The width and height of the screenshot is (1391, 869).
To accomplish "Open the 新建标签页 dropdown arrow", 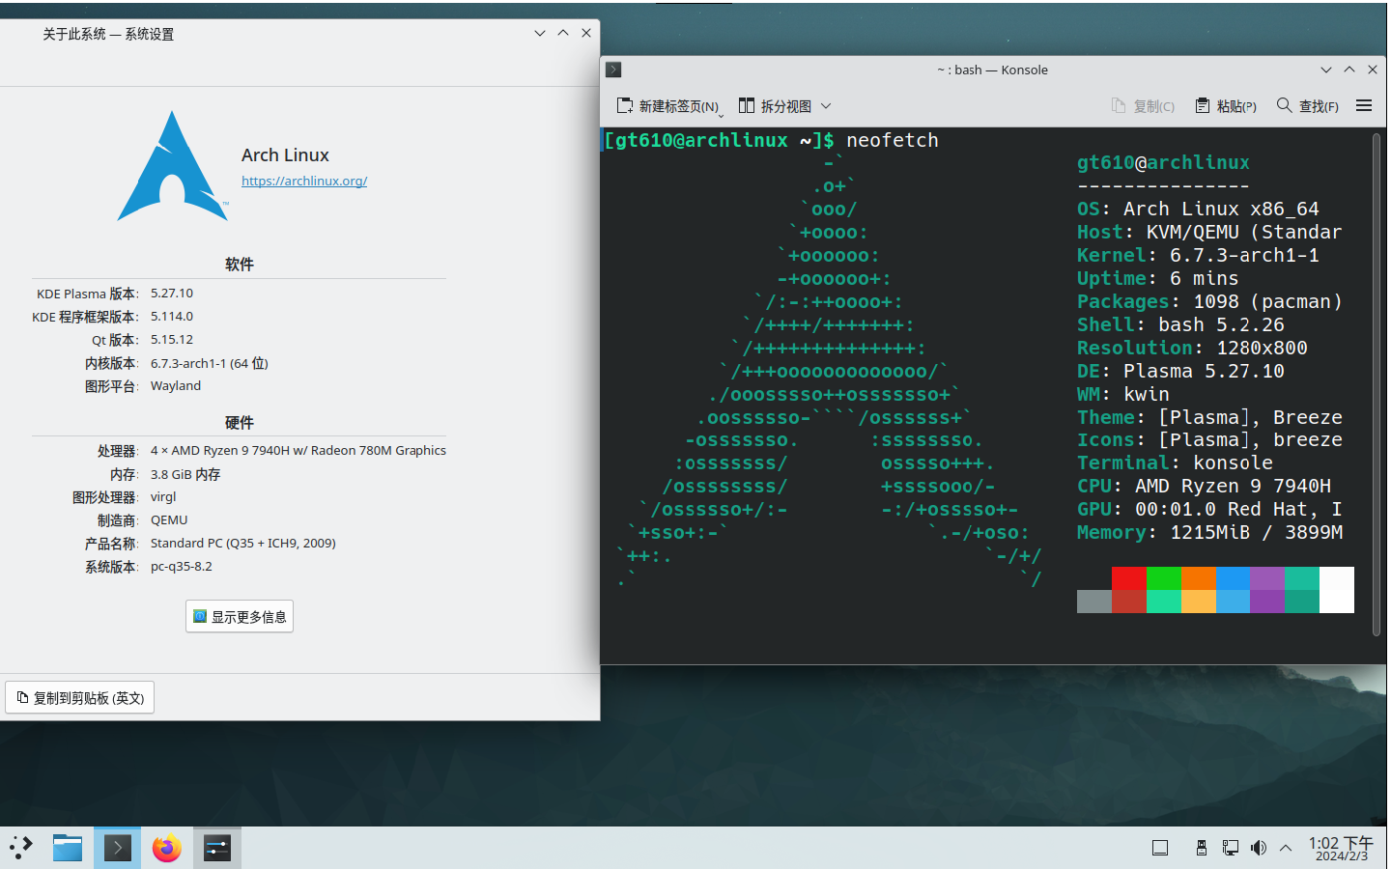I will [x=721, y=115].
